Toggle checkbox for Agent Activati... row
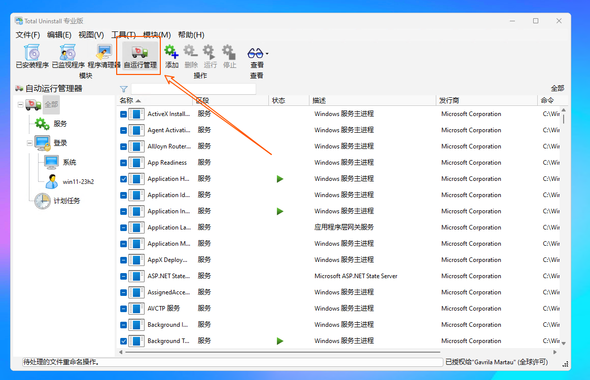The width and height of the screenshot is (590, 380). (123, 130)
